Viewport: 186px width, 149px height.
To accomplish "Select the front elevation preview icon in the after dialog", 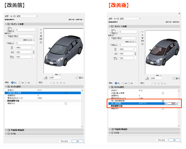I will (142, 35).
